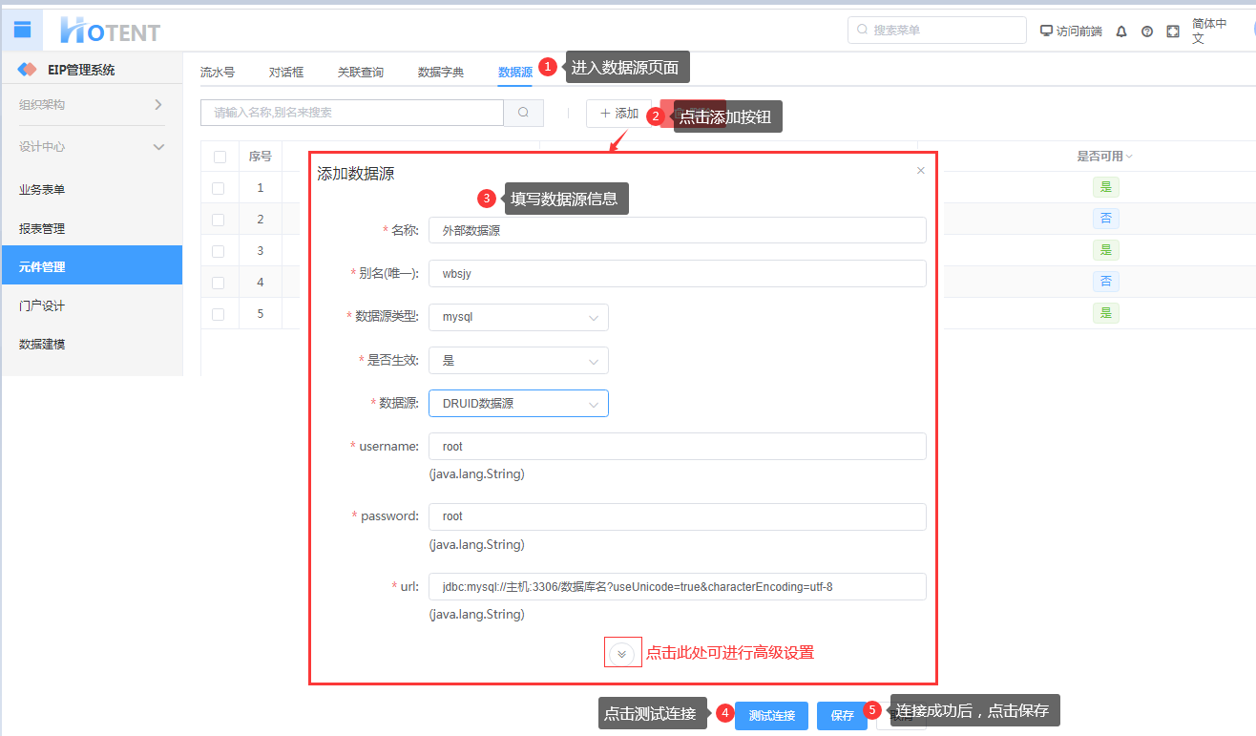The image size is (1256, 736).
Task: Expand the 组织架构 sidebar section
Action: point(92,104)
